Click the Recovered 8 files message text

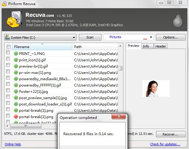[88, 134]
